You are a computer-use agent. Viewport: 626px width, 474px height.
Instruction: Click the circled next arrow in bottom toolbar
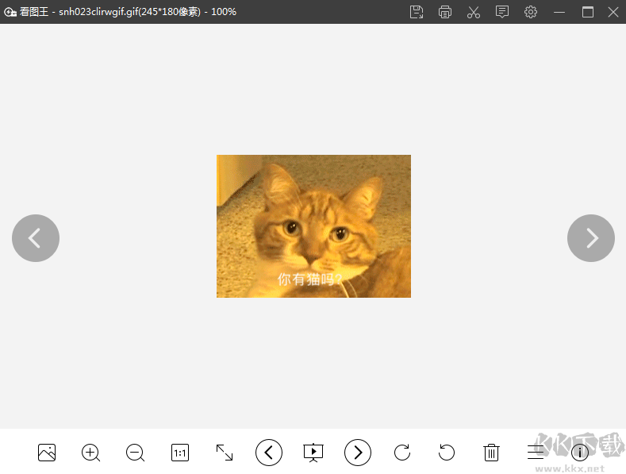358,453
